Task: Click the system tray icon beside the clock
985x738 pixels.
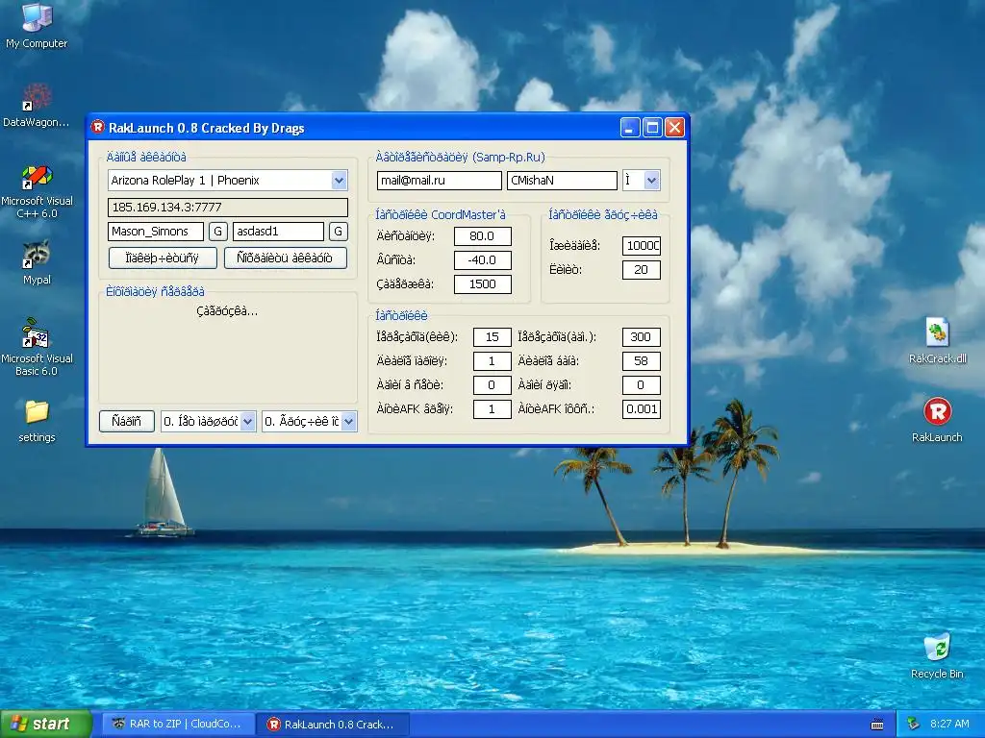Action: (914, 724)
